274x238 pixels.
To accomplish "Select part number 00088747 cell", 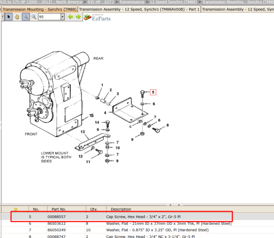I will click(x=56, y=236).
